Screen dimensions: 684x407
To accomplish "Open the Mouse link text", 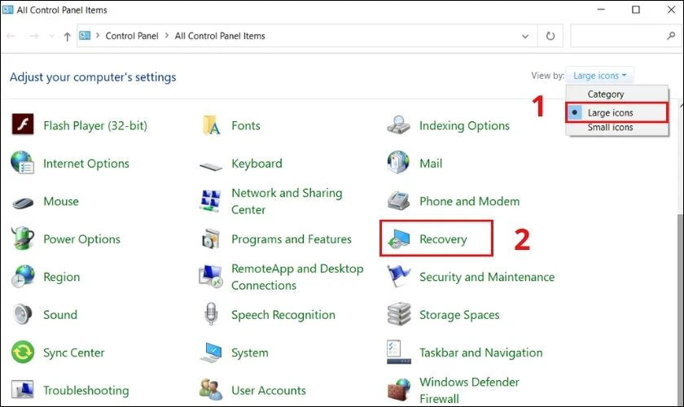I will (60, 202).
